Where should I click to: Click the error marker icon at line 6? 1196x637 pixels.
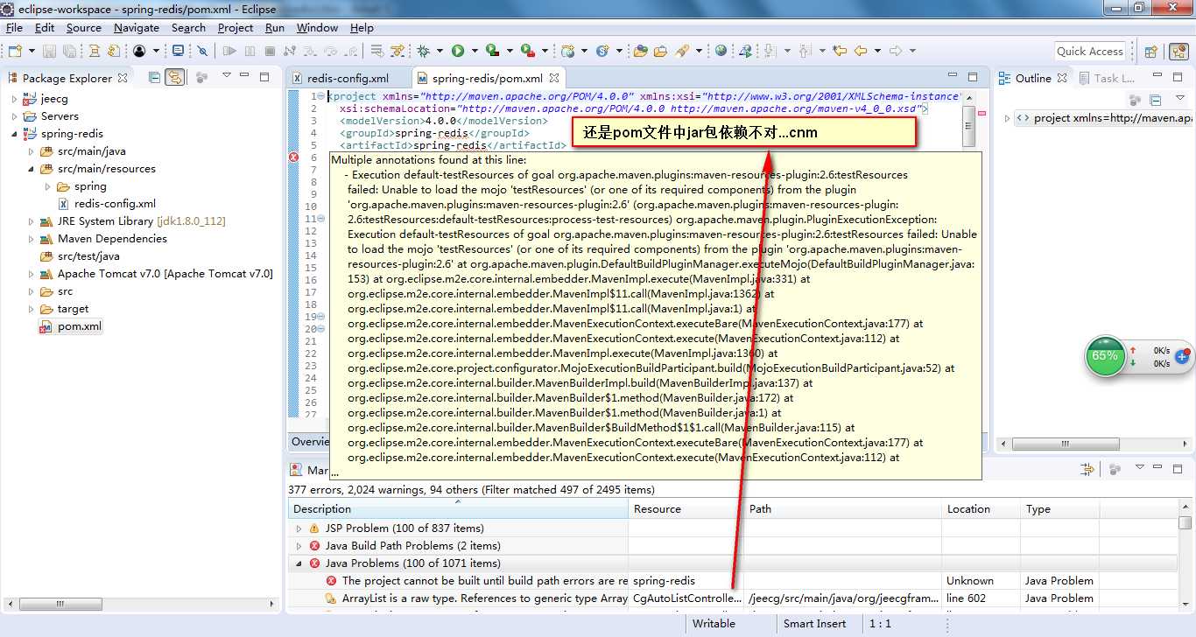tap(294, 157)
